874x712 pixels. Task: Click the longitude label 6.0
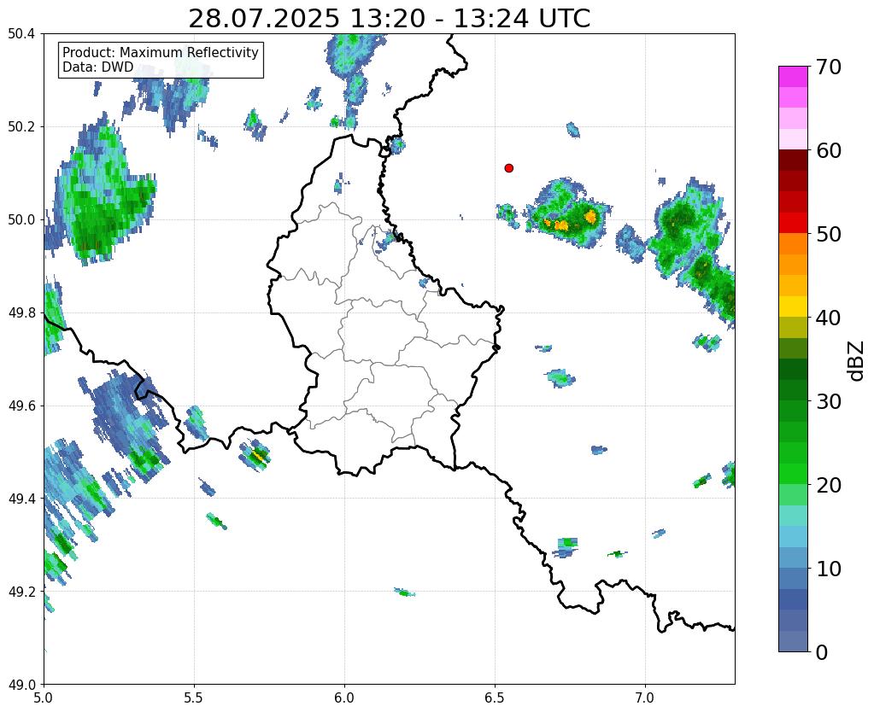(x=344, y=697)
